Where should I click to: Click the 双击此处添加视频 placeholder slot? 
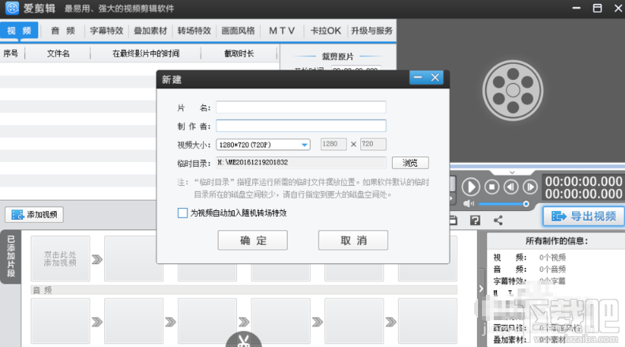(60, 258)
